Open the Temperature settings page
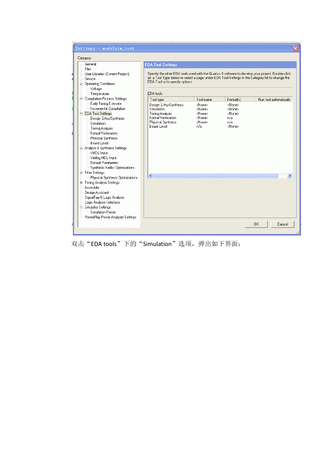 [x=100, y=94]
